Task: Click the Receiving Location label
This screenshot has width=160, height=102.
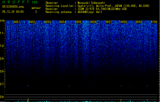Action: point(59,6)
